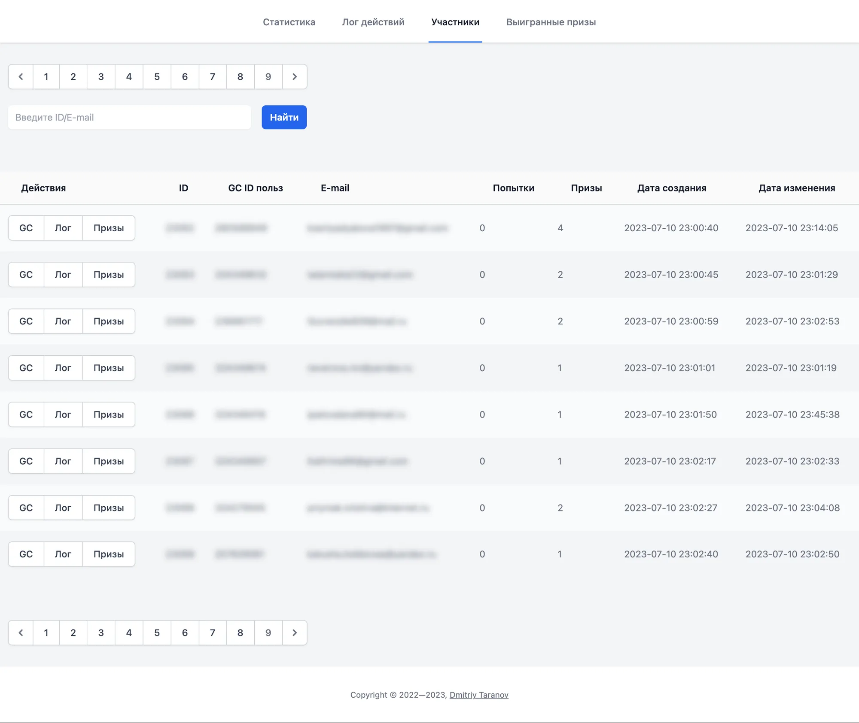Open Лог for row created 23:00:59
The image size is (859, 723).
(63, 321)
